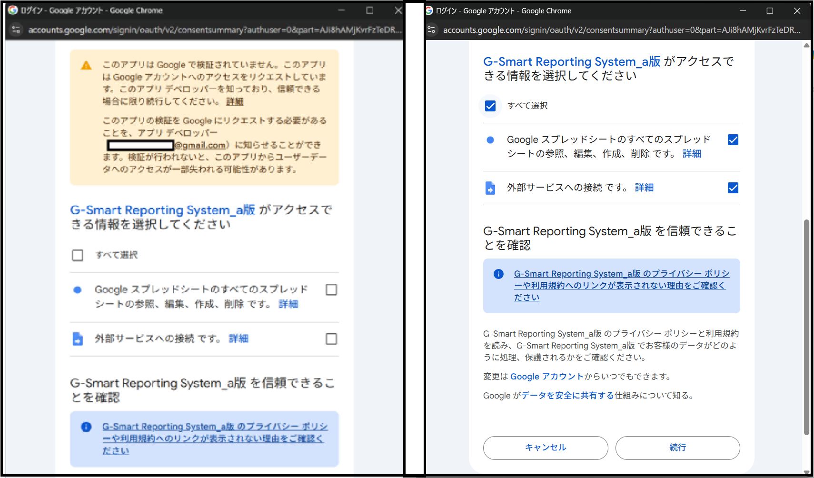The height and width of the screenshot is (478, 814).
Task: Click 'G-Smart Reporting System_a版 を信頼できることを確認' heading in right window
Action: [610, 238]
